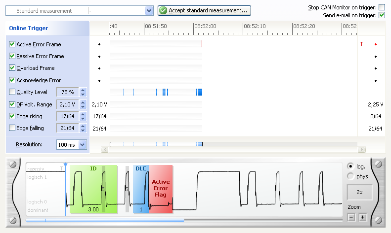The height and width of the screenshot is (233, 391).
Task: Click the green ID field in waveform
Action: pos(93,189)
